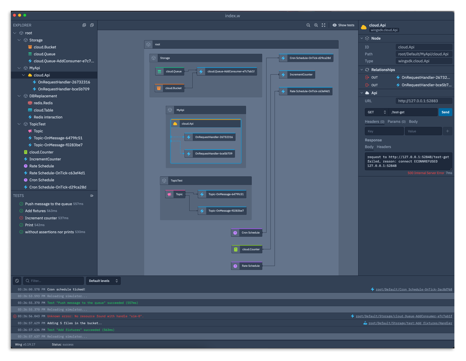Collapse the Storage tree node
This screenshot has height=361, width=466.
19,40
